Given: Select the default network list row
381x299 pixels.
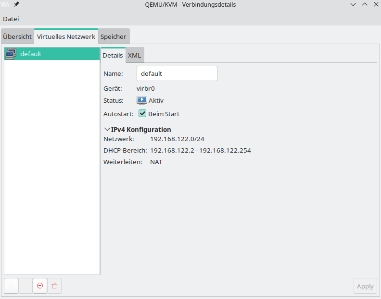Looking at the screenshot, I should [x=52, y=54].
